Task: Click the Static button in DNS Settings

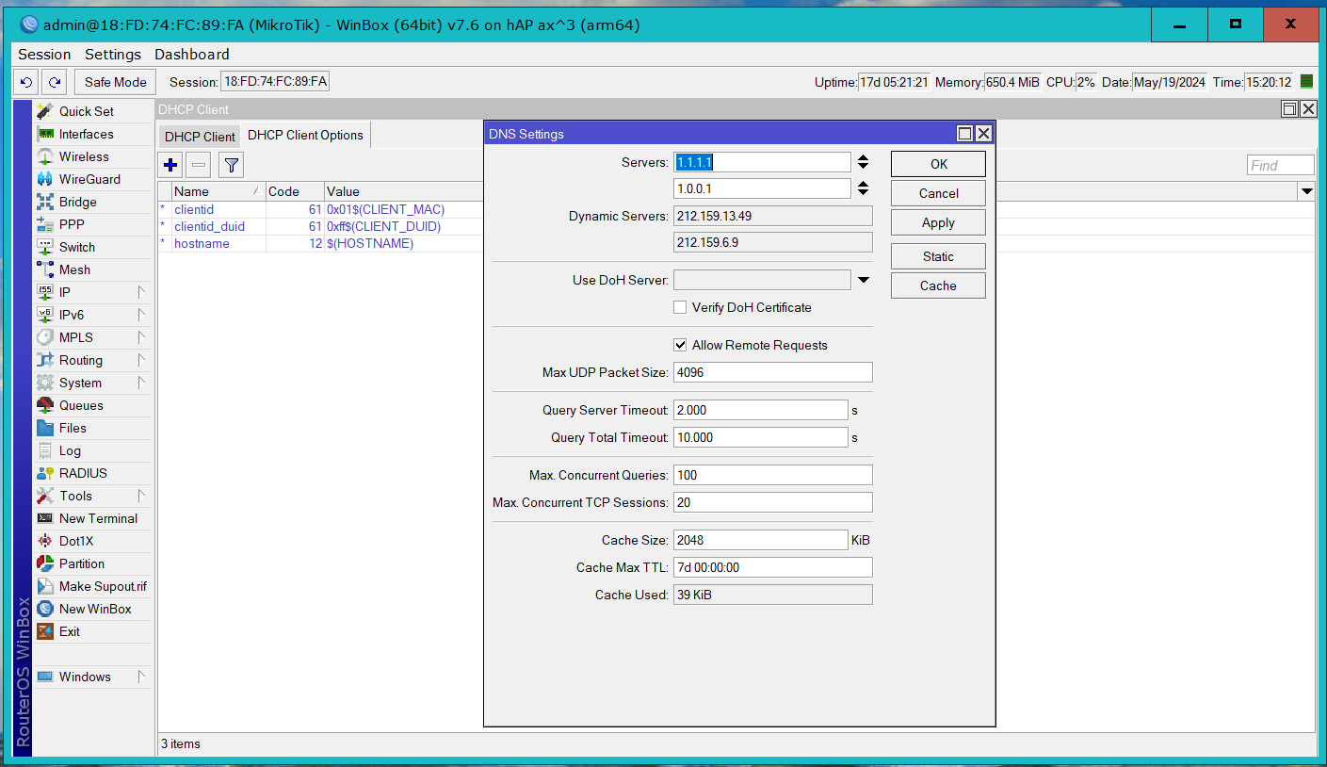Action: click(937, 255)
